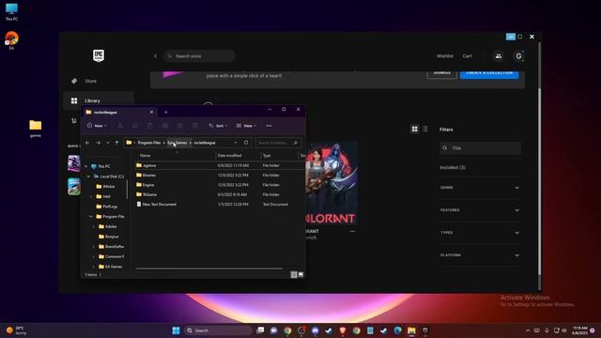This screenshot has width=601, height=338.
Task: Expand the FEATURES filter section
Action: point(480,210)
